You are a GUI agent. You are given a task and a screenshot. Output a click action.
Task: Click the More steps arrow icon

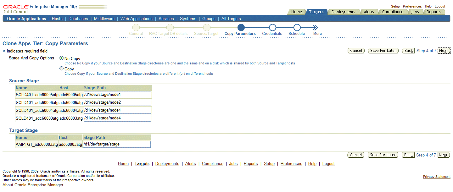[315, 28]
